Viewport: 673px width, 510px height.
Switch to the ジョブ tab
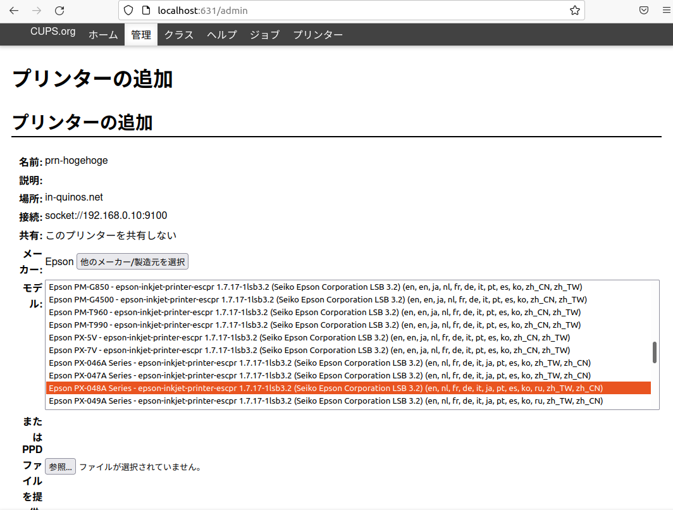tap(265, 35)
